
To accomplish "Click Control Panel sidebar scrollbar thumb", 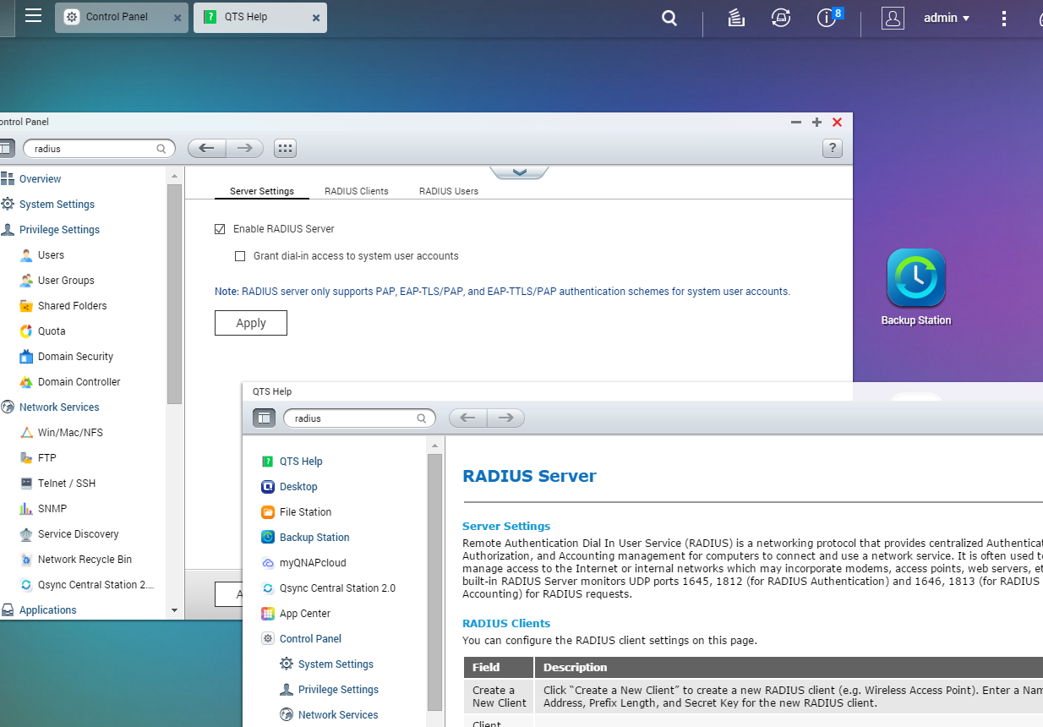I will click(x=175, y=294).
